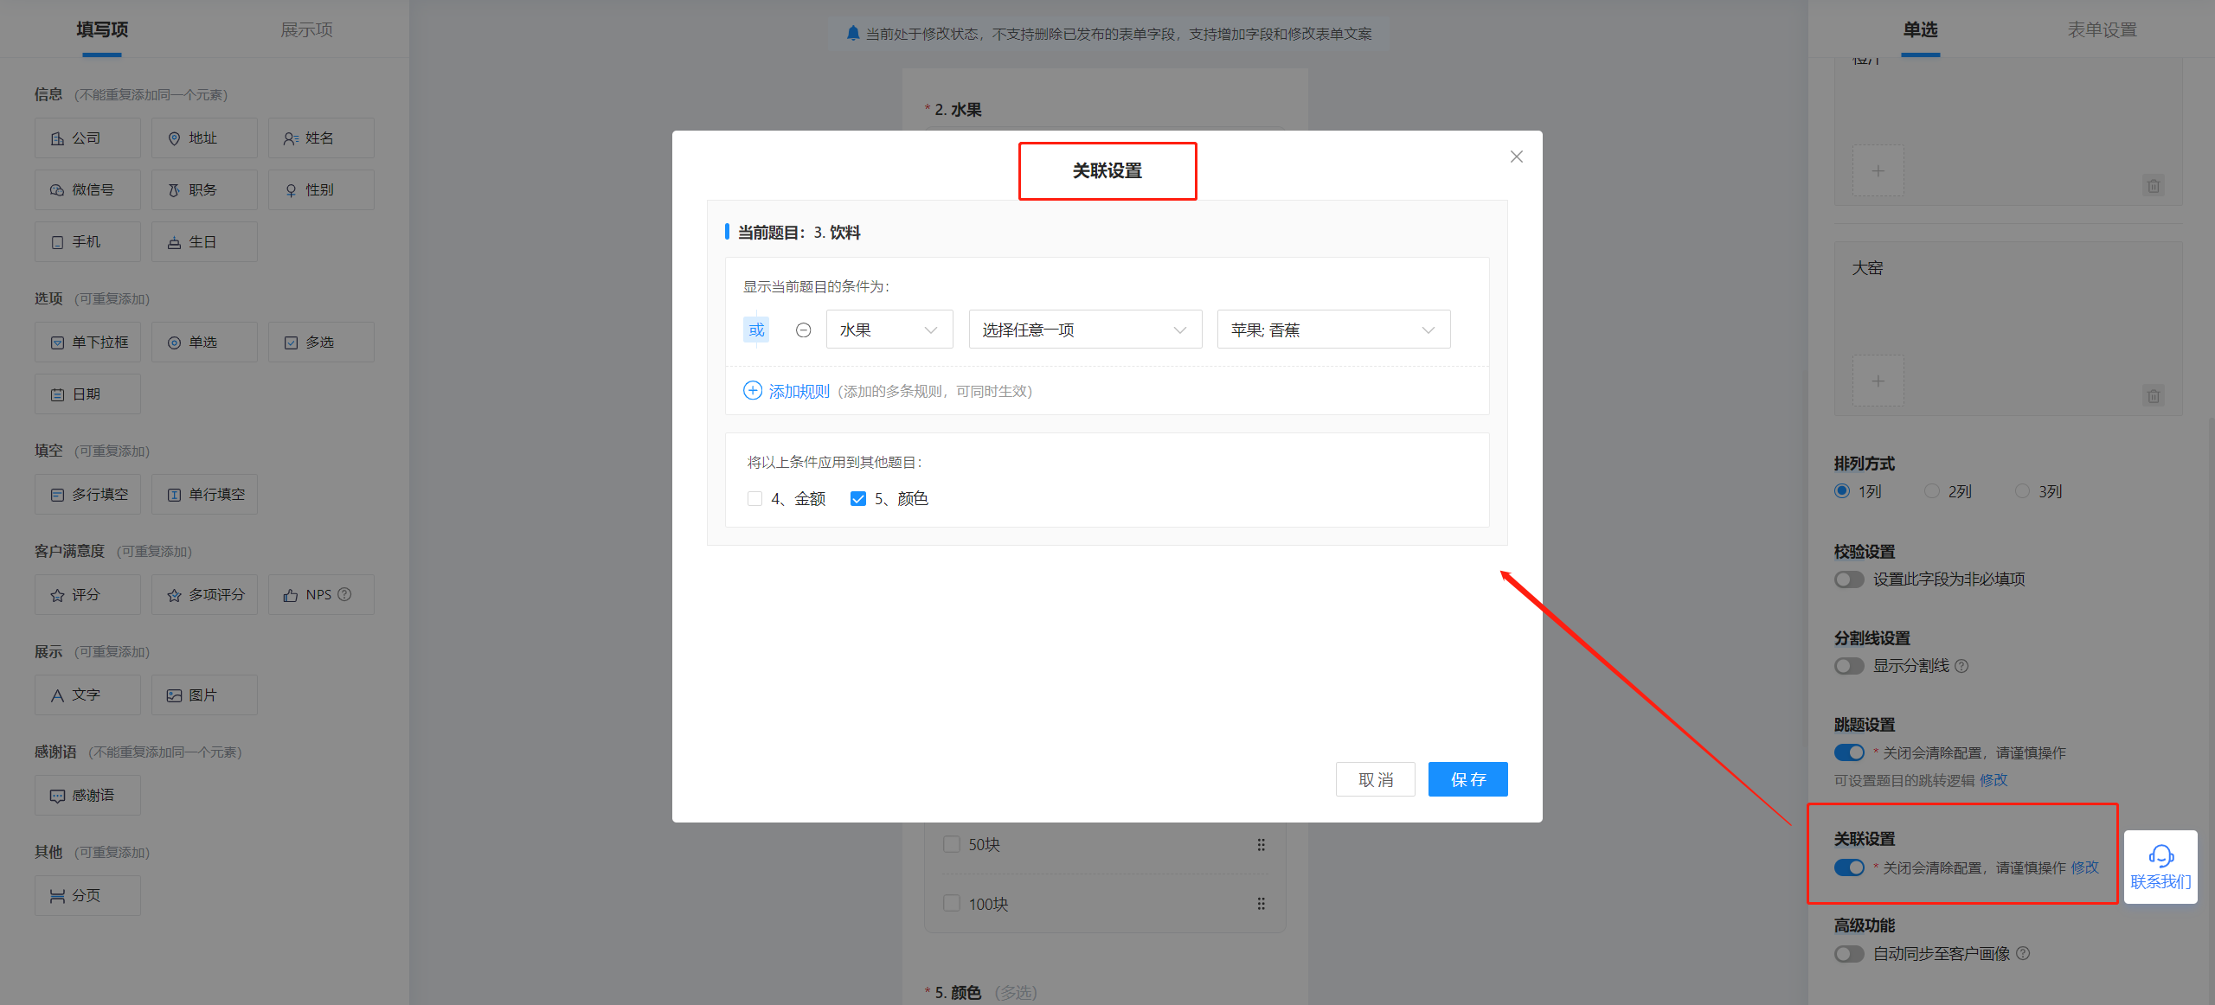The image size is (2215, 1005).
Task: Select the 1列 layout radio
Action: click(1842, 491)
